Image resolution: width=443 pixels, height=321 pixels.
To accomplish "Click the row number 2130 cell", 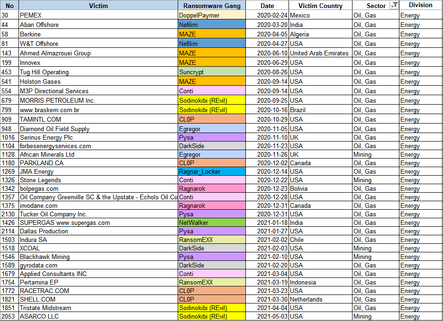I will pos(9,214).
